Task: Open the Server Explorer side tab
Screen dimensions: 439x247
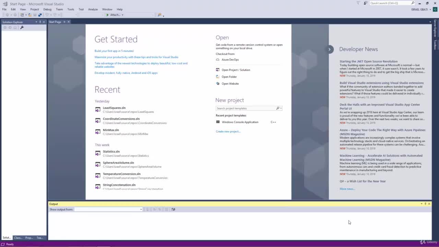Action: [x=435, y=28]
